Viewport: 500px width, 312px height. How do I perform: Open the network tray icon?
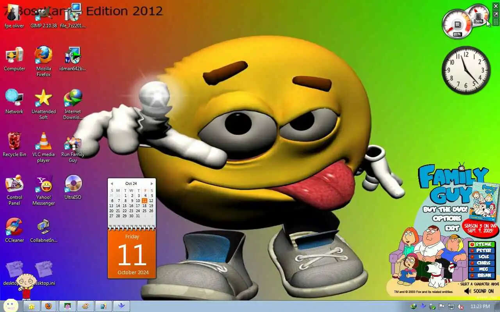[451, 307]
